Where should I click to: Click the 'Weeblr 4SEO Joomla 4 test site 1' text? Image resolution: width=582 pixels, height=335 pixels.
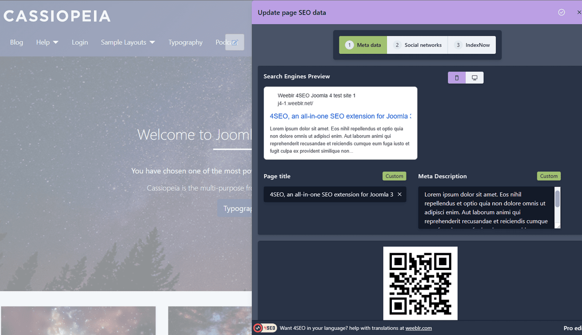tap(317, 96)
